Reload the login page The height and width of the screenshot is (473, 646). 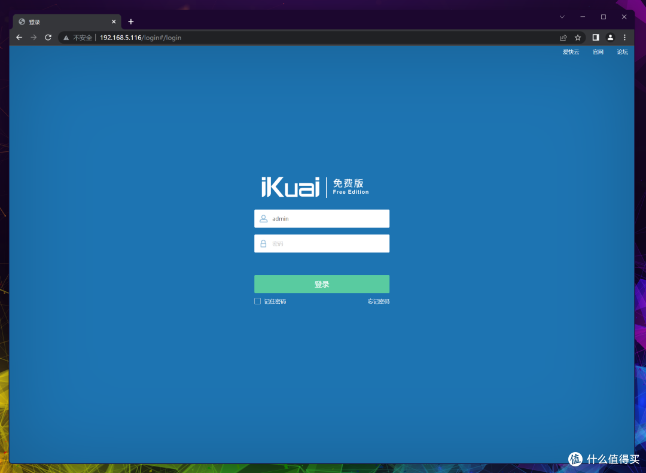click(x=48, y=38)
